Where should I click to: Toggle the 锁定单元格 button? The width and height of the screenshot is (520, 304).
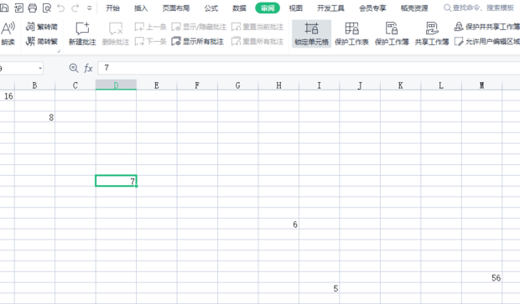pos(311,33)
